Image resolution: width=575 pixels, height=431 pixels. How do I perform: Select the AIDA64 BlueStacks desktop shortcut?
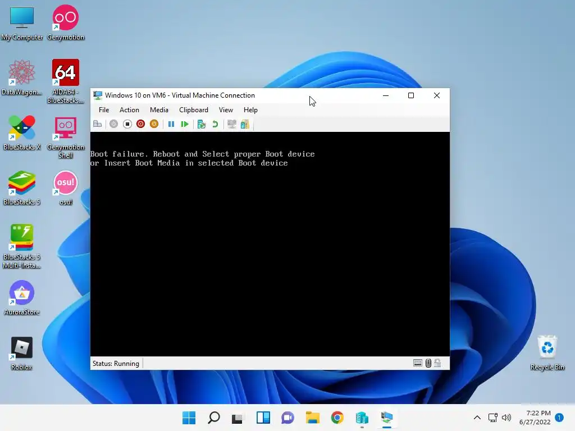[x=66, y=81]
